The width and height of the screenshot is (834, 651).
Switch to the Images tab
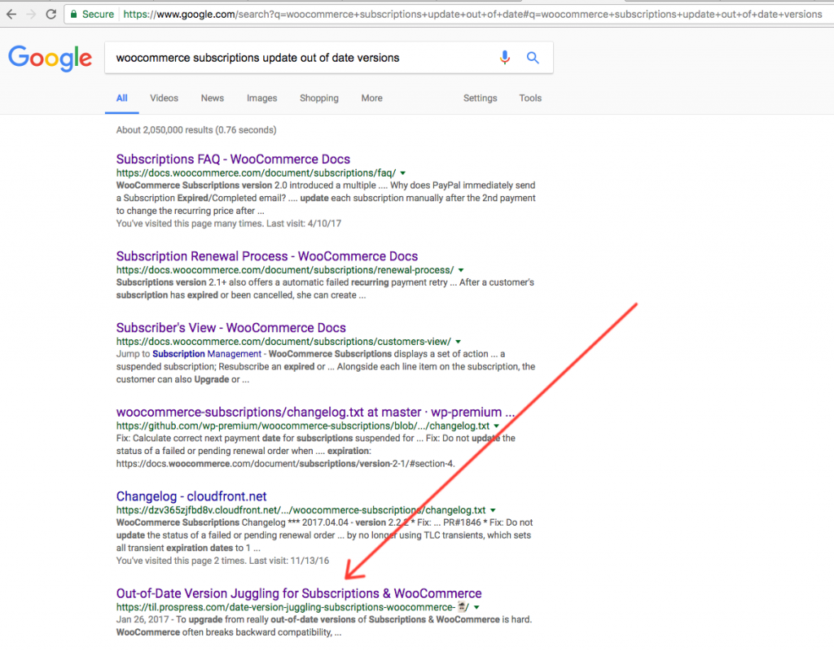(261, 98)
